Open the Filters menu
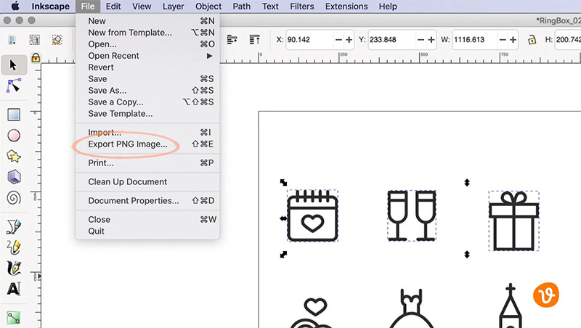The image size is (581, 328). [x=302, y=7]
